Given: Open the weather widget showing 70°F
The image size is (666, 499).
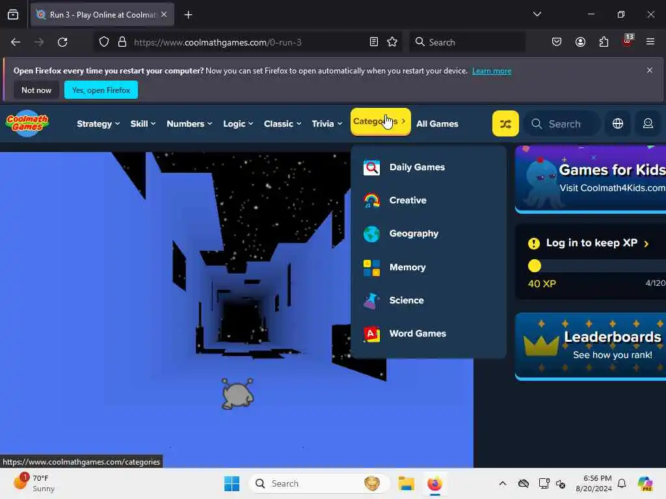Looking at the screenshot, I should 35,483.
